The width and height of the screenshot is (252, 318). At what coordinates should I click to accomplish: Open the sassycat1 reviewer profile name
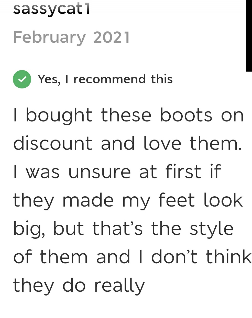pyautogui.click(x=51, y=9)
